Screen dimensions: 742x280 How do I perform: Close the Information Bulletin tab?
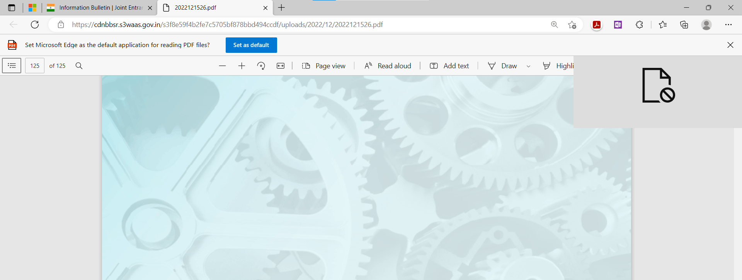click(150, 8)
